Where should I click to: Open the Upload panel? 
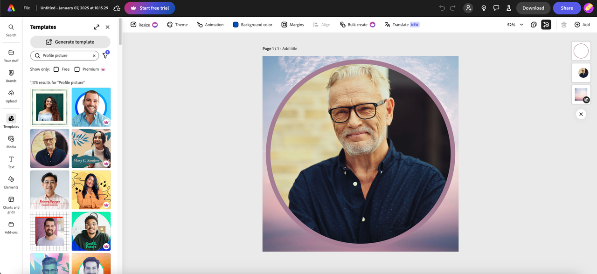pos(11,96)
